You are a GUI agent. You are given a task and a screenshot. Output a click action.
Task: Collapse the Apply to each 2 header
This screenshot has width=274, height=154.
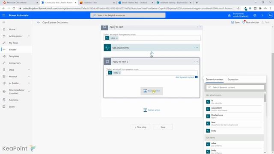tap(152, 62)
